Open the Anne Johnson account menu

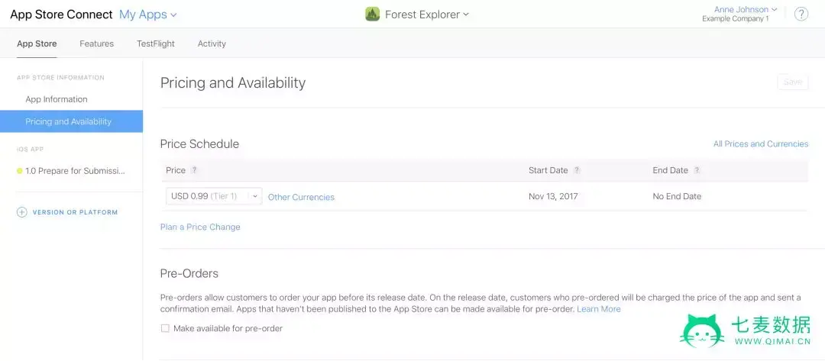click(745, 10)
